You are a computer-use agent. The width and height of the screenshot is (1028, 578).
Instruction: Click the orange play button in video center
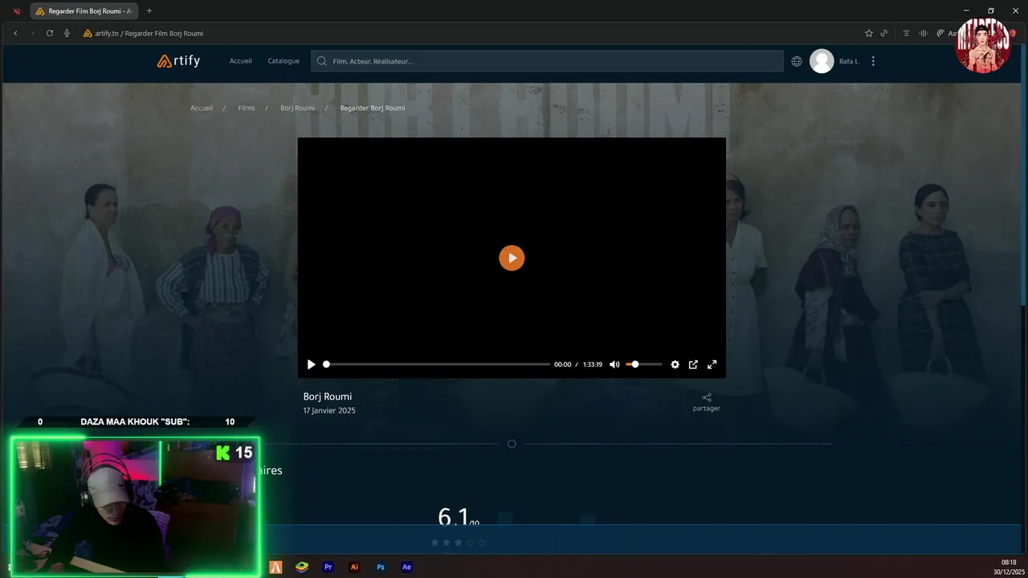point(512,258)
